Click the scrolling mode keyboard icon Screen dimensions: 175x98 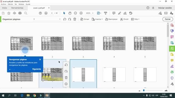click(x=106, y=13)
